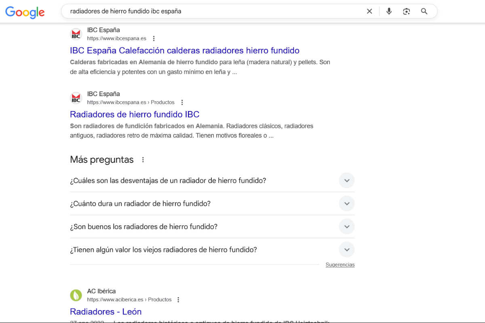Open 'Radiadores de hierro fundido IBC' result

pos(135,114)
